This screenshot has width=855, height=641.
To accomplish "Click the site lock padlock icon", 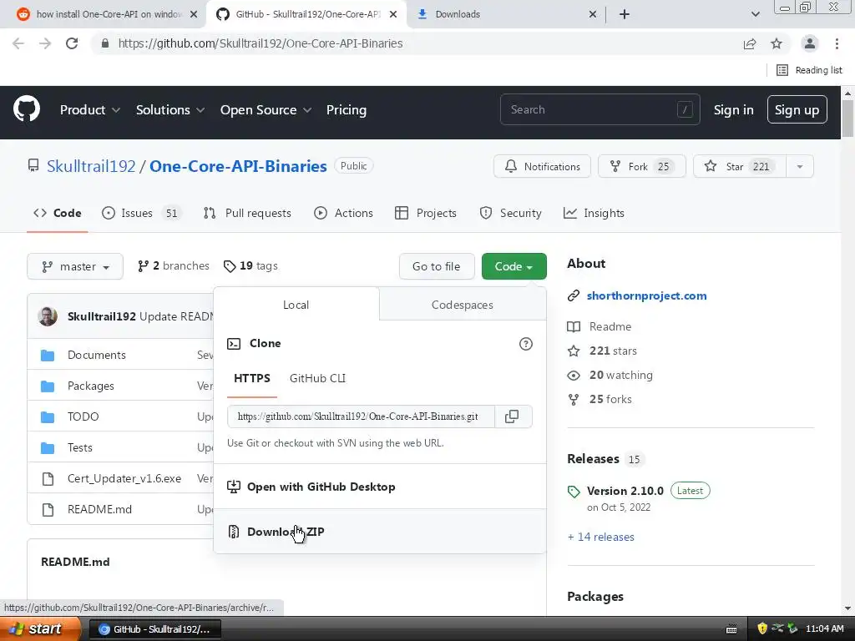I will tap(105, 43).
